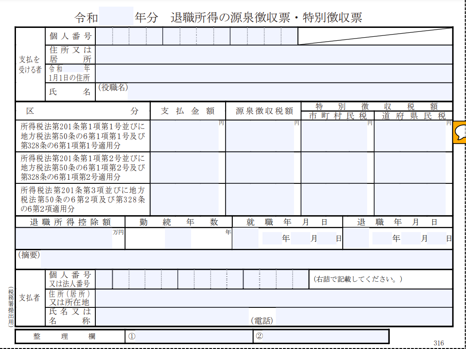466x349 pixels.
Task: Select the 勤続年数 years field
Action: click(x=178, y=238)
